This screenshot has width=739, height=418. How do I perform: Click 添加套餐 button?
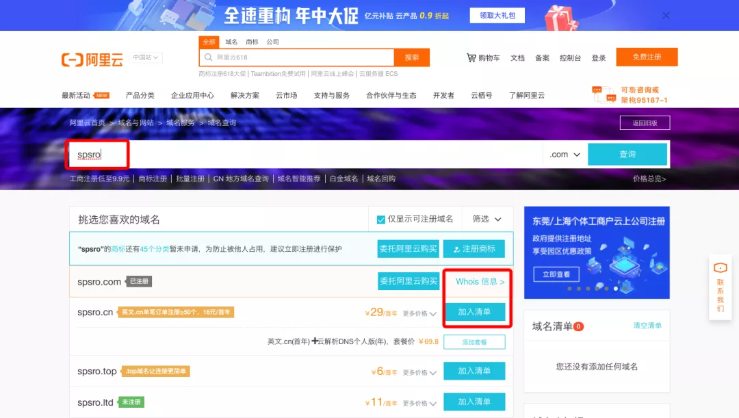475,342
